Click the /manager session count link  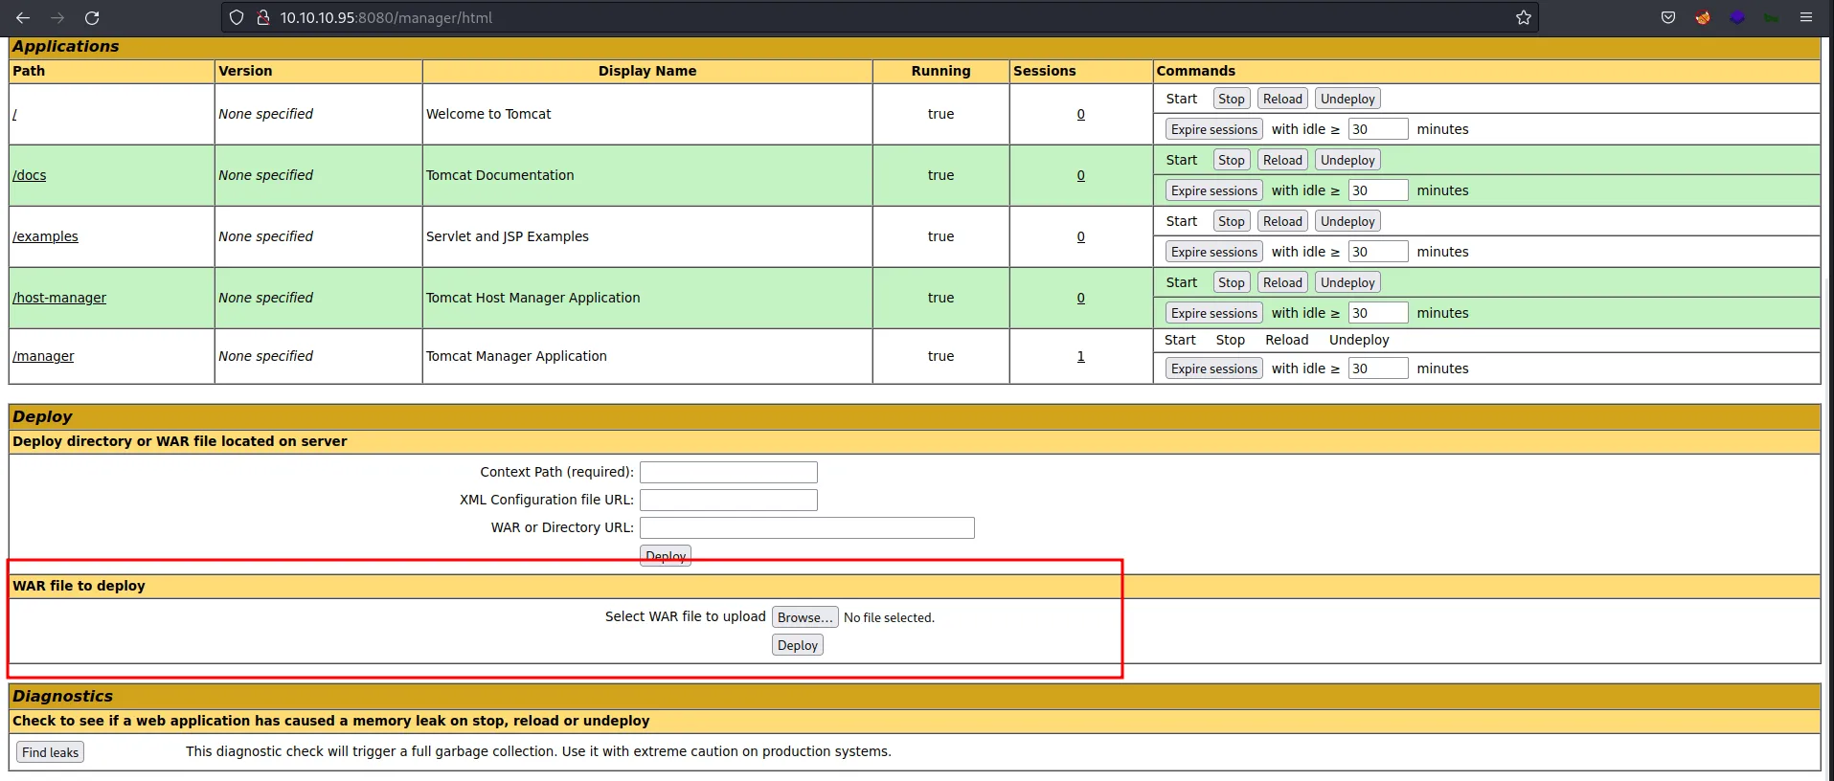pos(1080,356)
